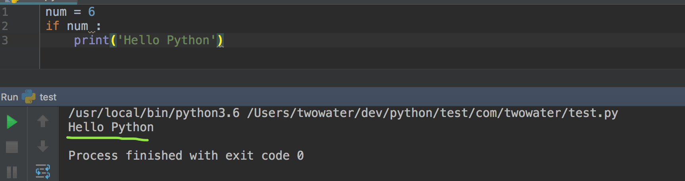
Task: Click the 'Process finished with exit code 0' message
Action: click(x=186, y=156)
